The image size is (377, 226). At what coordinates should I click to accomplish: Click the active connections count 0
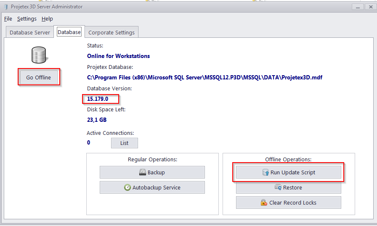point(88,142)
